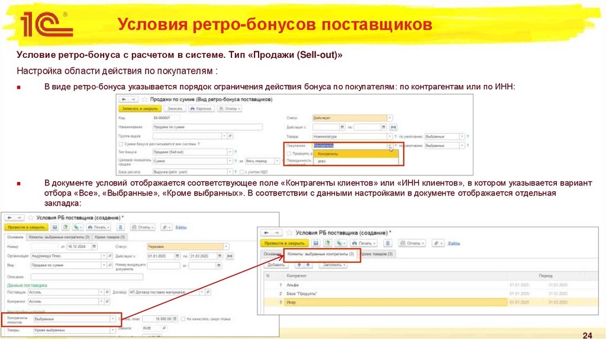Open Организация Андромеда Плюс link icon
This screenshot has width=606, height=339.
tap(109, 256)
